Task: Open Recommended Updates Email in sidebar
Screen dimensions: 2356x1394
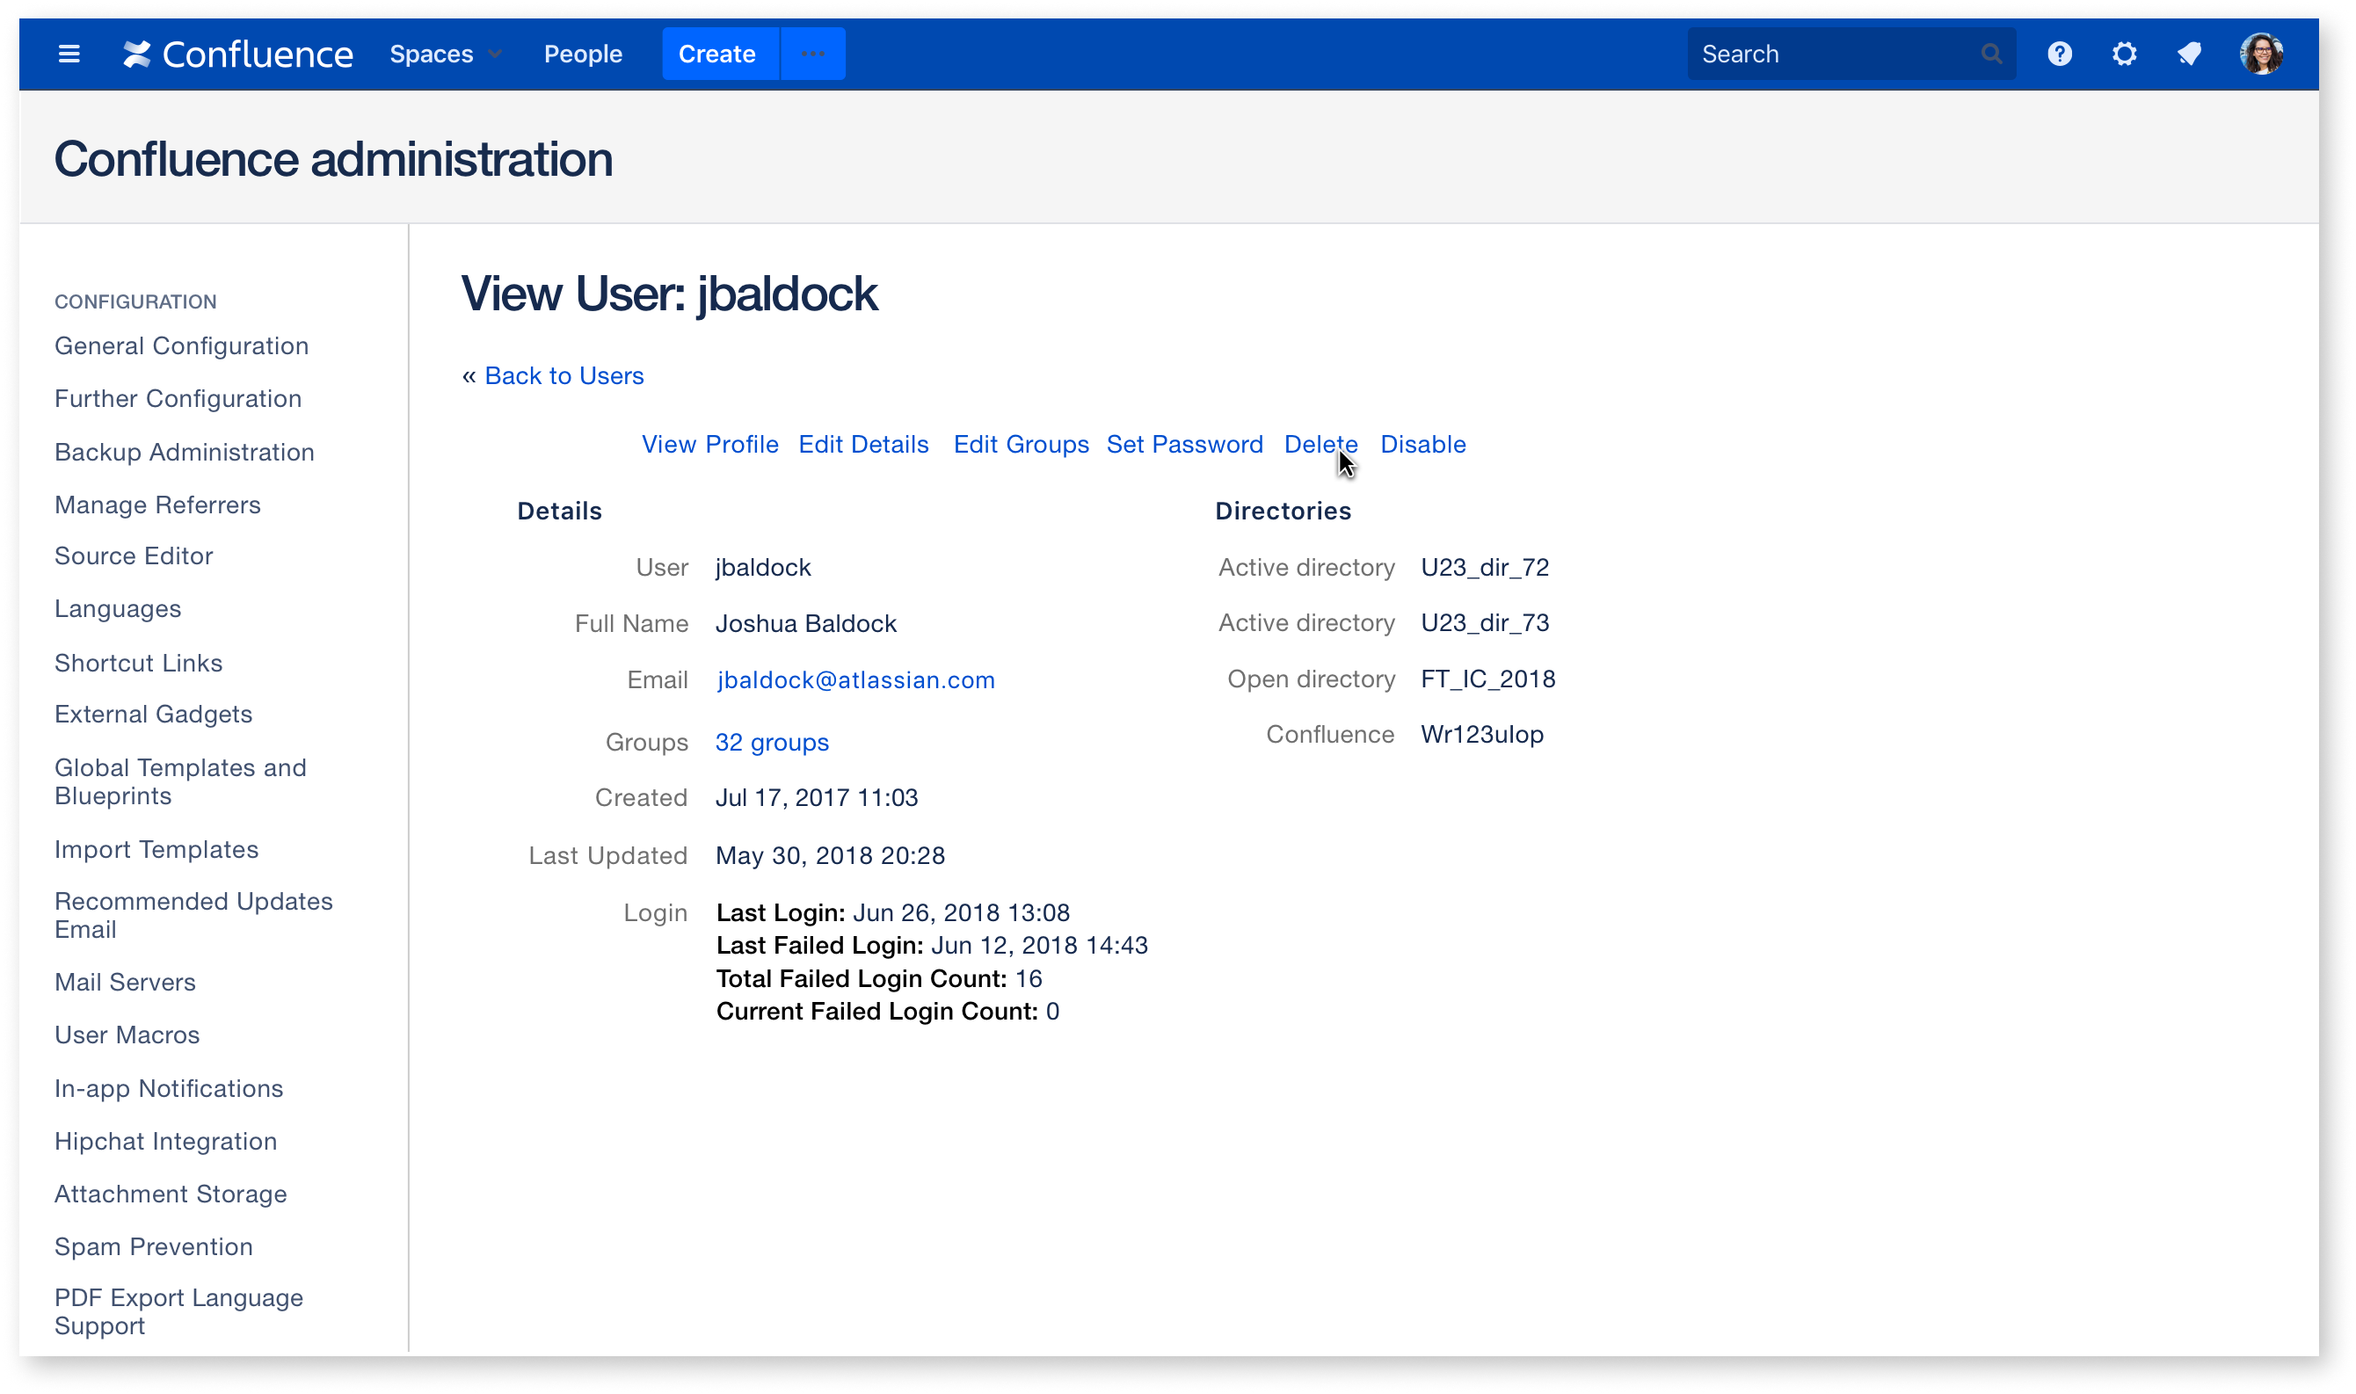Action: click(x=193, y=915)
